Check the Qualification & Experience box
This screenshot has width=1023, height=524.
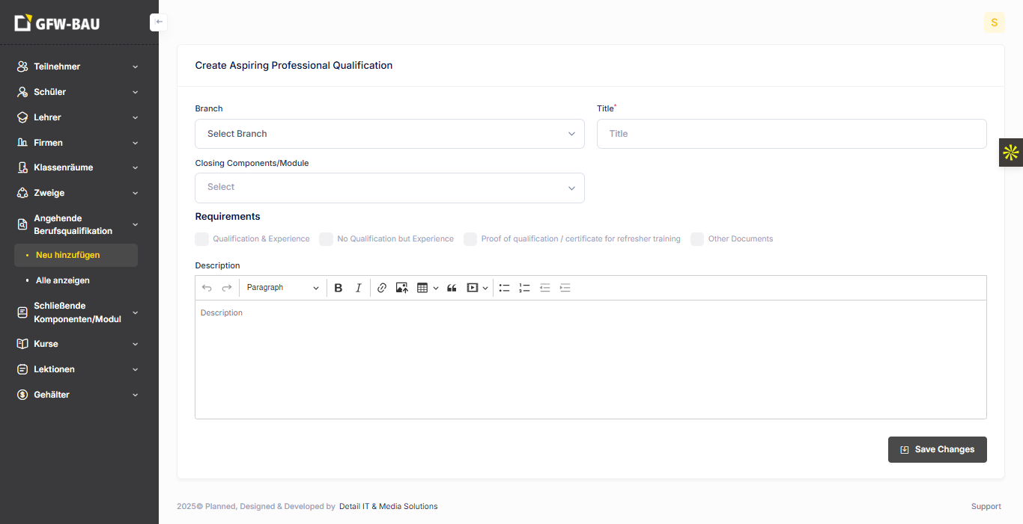pos(202,239)
